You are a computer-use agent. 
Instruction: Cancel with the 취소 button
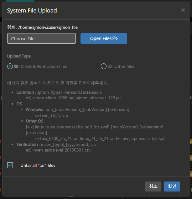click(x=153, y=186)
